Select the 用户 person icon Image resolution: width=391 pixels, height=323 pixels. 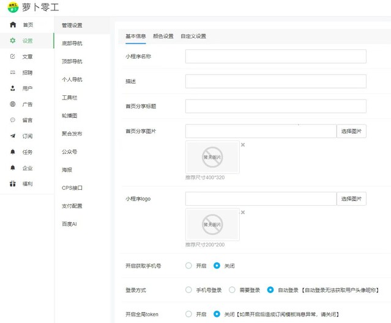13,89
